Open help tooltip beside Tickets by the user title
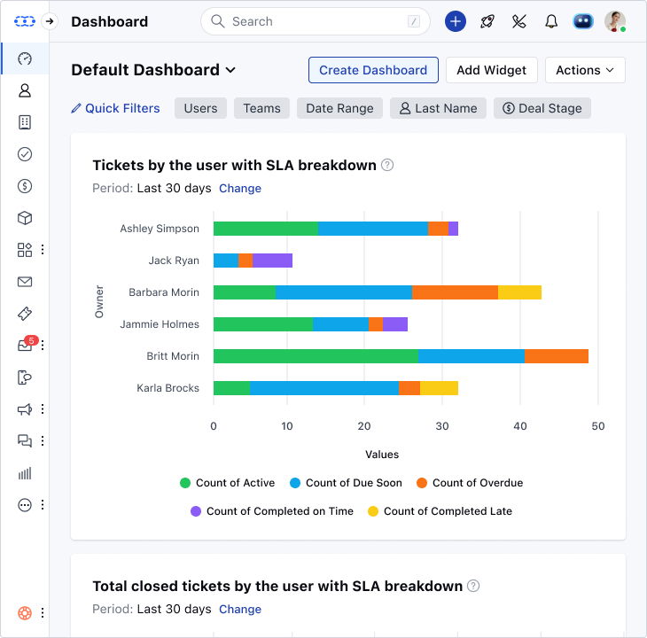Image resolution: width=647 pixels, height=638 pixels. click(387, 165)
